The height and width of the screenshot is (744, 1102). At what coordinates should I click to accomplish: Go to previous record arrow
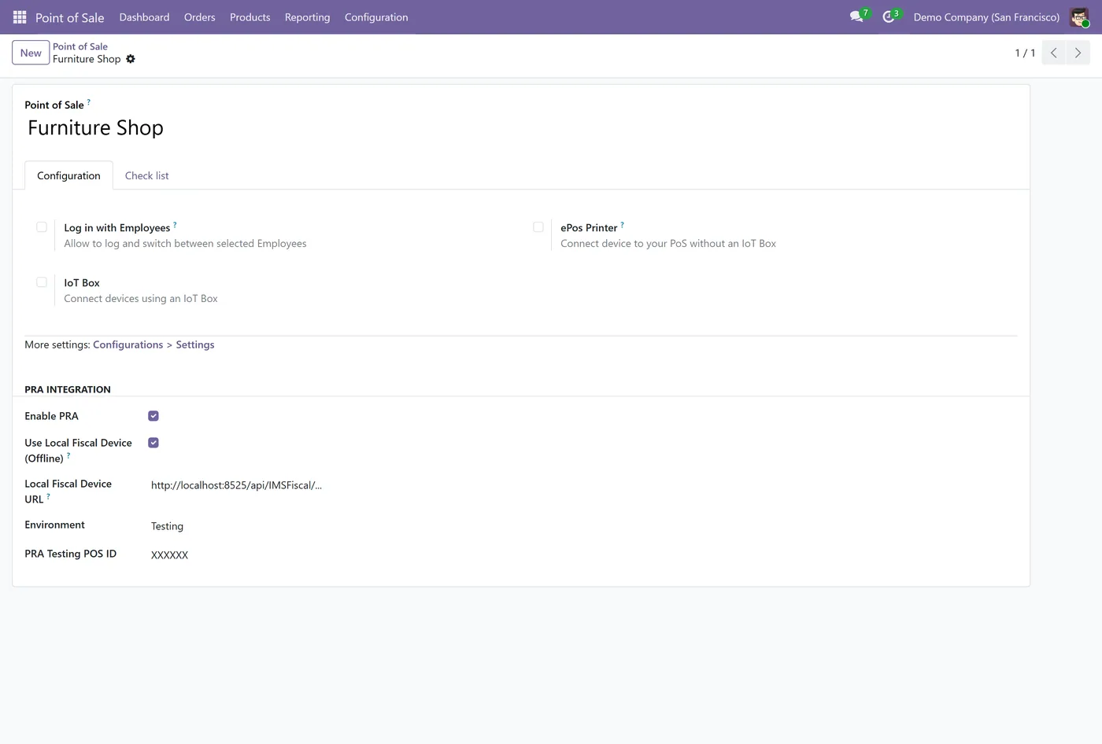coord(1053,53)
